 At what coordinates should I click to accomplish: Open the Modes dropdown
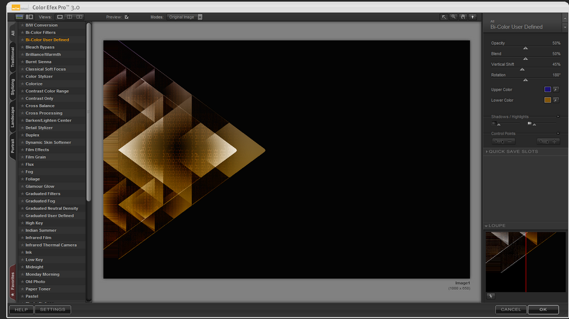tap(184, 17)
